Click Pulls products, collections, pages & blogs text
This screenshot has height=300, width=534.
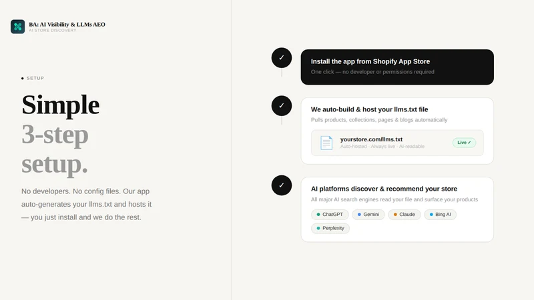pyautogui.click(x=379, y=120)
